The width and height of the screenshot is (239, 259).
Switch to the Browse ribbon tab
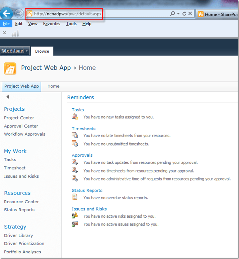[42, 51]
